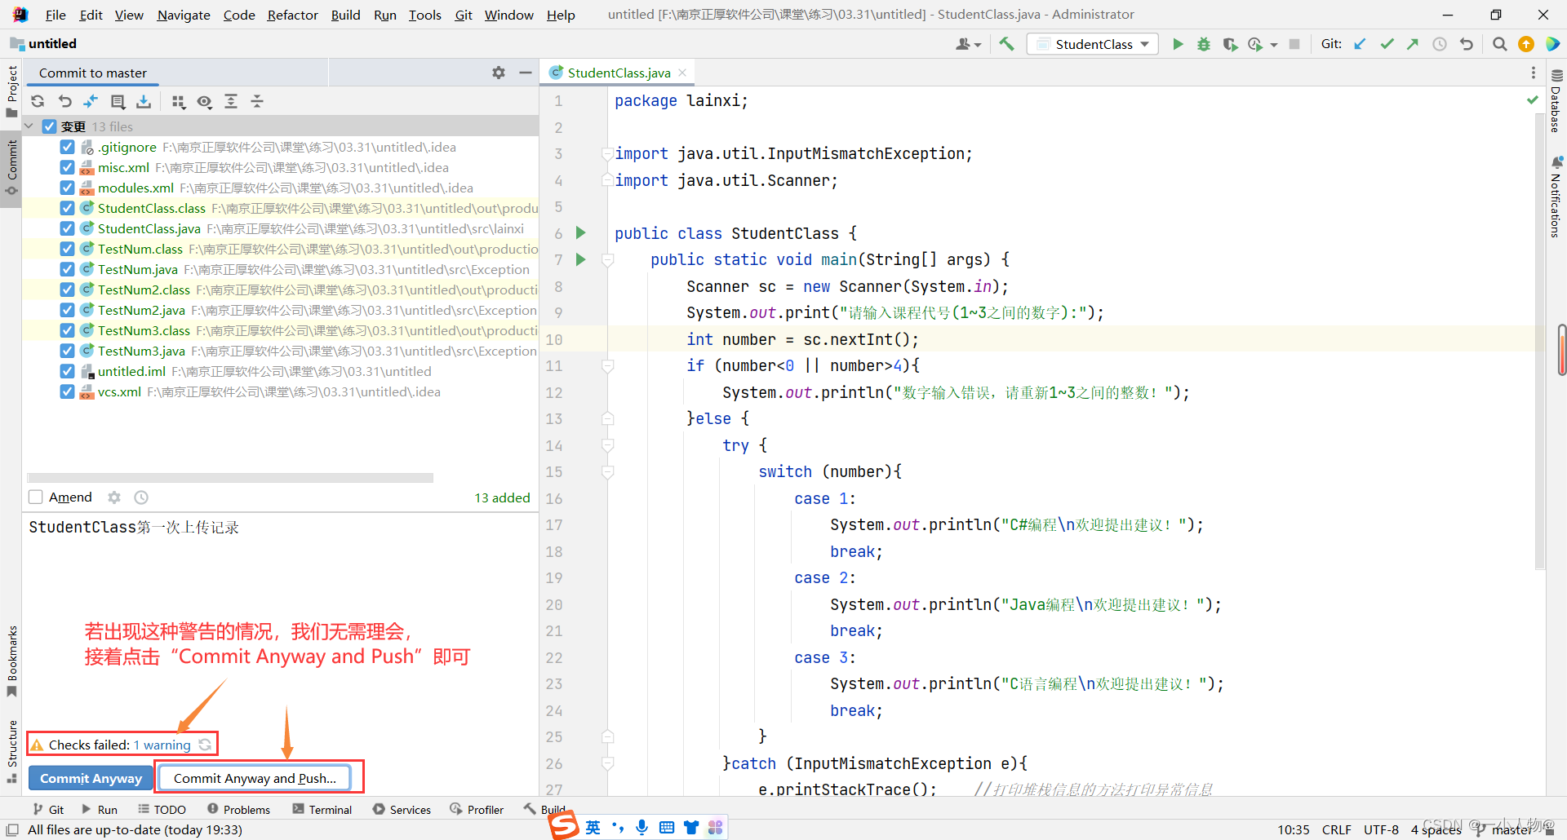Collapse the 变更 changelist node
Viewport: 1567px width, 840px height.
(29, 126)
